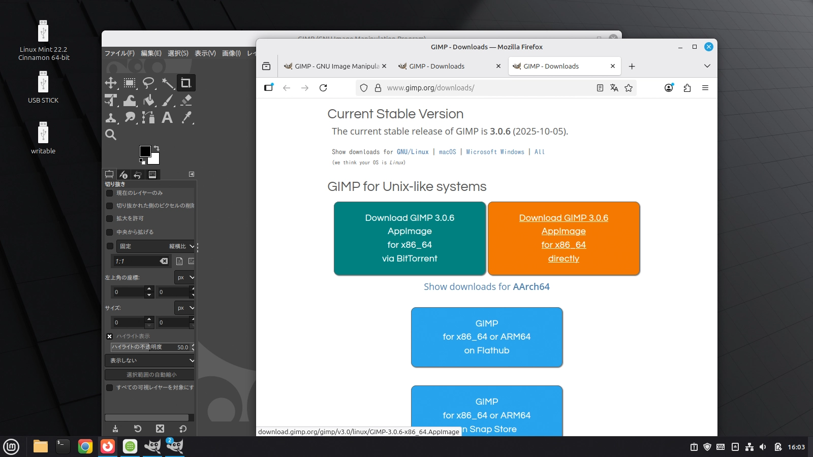Open the 左上角の座標 unit px dropdown
This screenshot has width=813, height=457.
pos(185,277)
